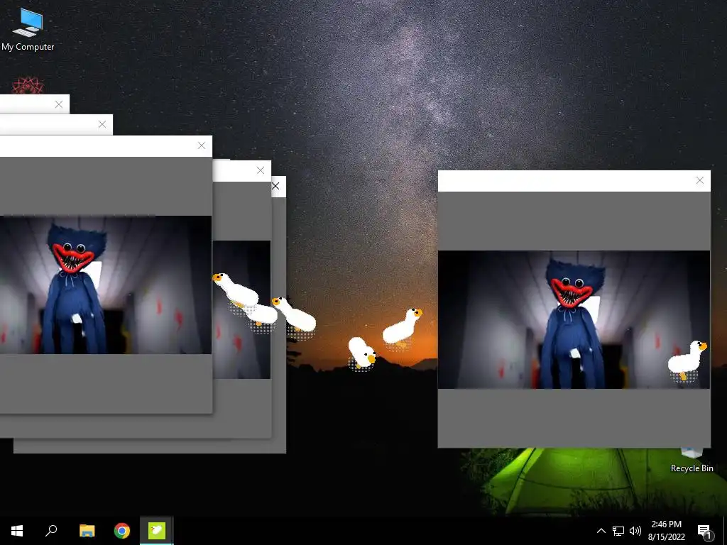This screenshot has width=727, height=545.
Task: Click the white title bar of the right popup
Action: 574,181
